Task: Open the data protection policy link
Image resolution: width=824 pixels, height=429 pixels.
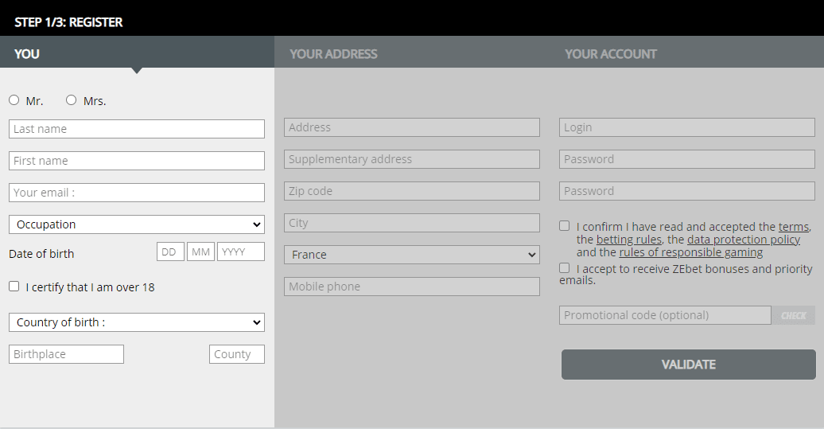Action: pos(744,240)
